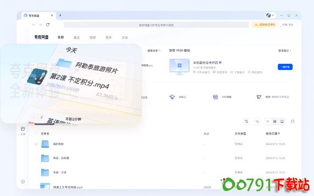Open the 工具 toolbox in the left sidebar
Image resolution: width=314 pixels, height=196 pixels.
pyautogui.click(x=23, y=130)
